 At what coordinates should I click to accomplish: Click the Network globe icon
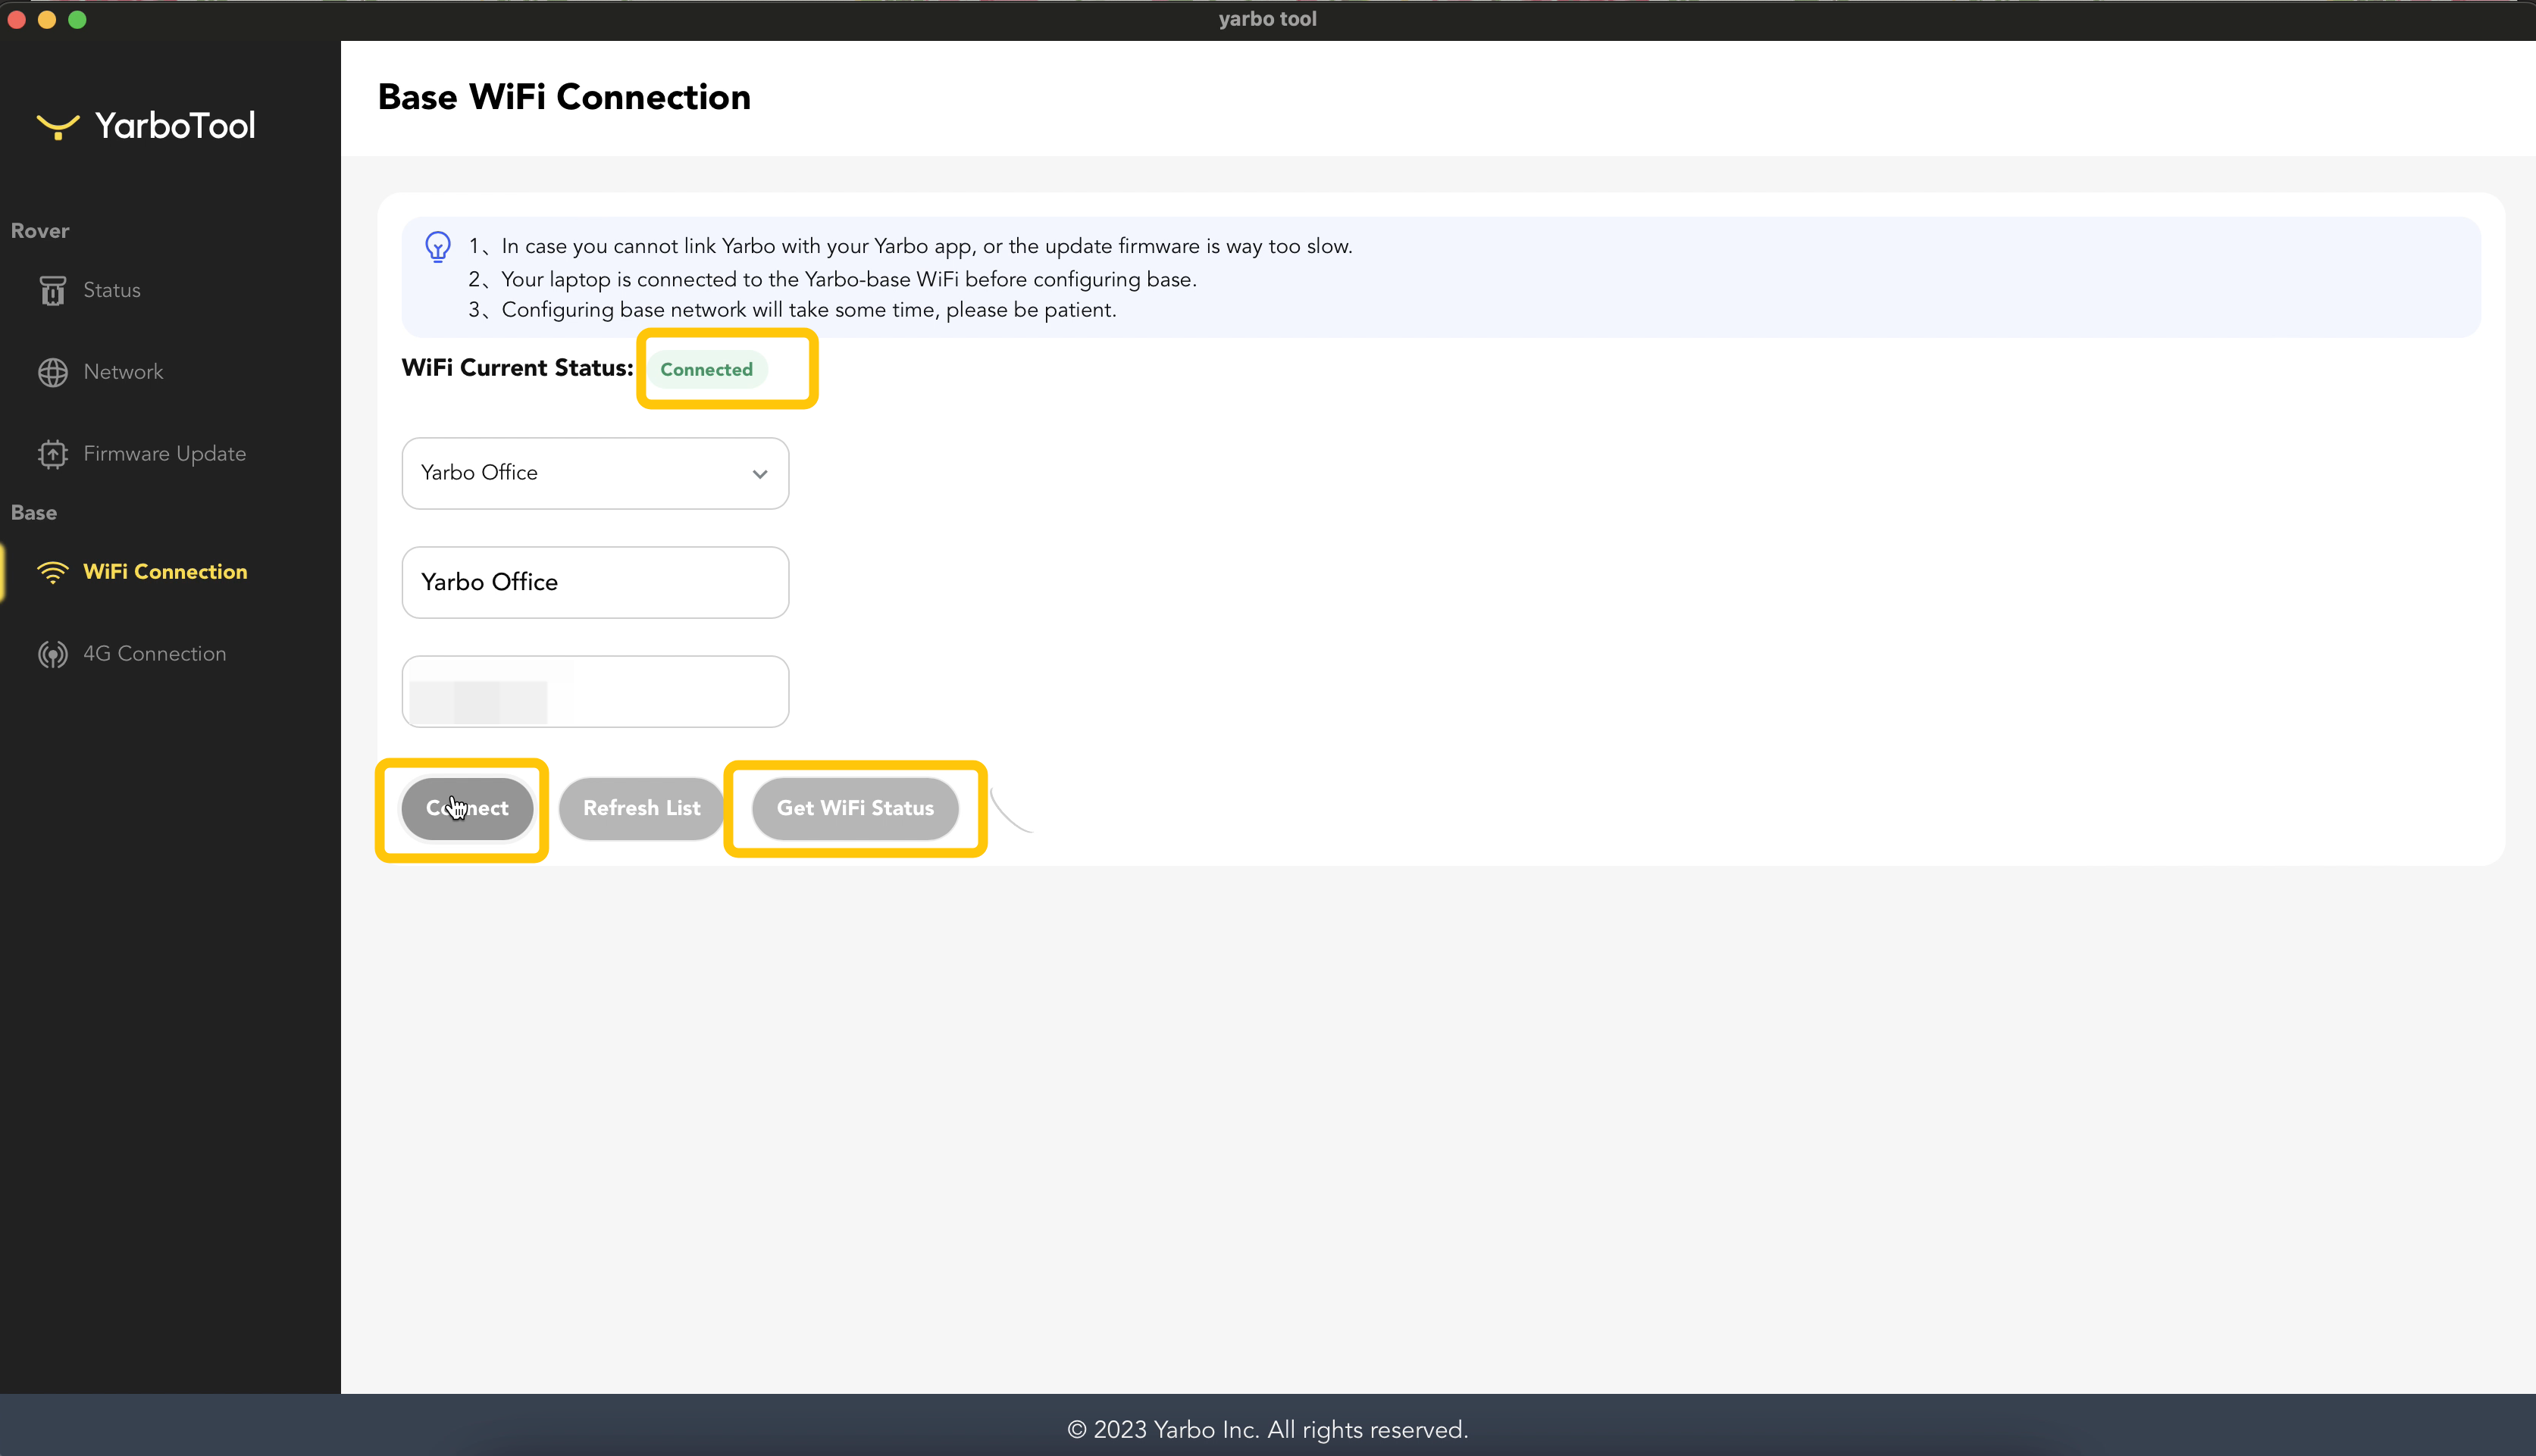(52, 372)
